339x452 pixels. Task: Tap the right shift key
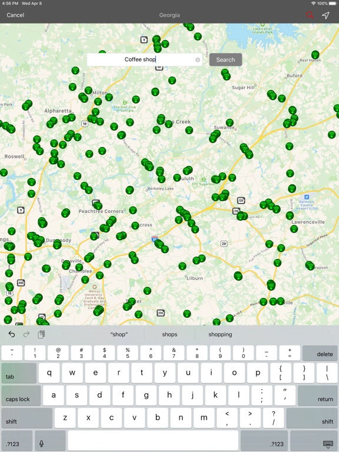pos(311,418)
